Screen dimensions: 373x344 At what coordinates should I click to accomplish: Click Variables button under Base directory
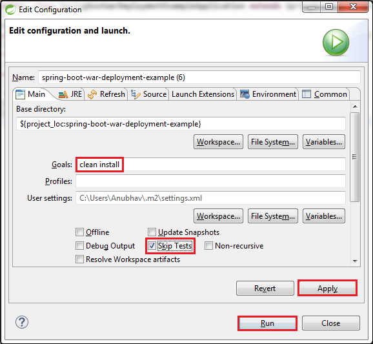(324, 142)
